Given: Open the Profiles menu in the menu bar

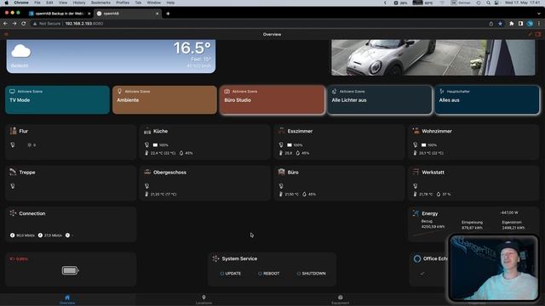Looking at the screenshot, I should tap(123, 3).
